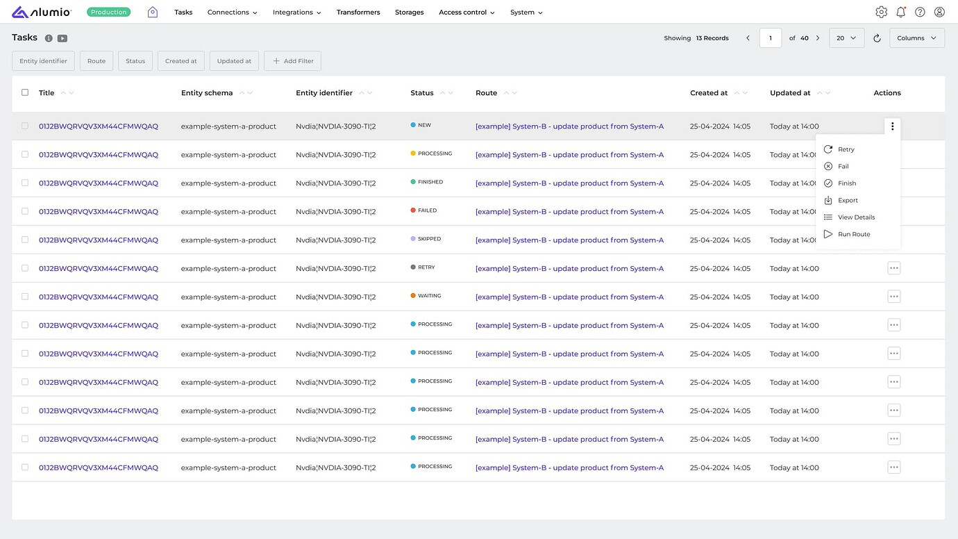Click the help question mark icon

coord(920,12)
